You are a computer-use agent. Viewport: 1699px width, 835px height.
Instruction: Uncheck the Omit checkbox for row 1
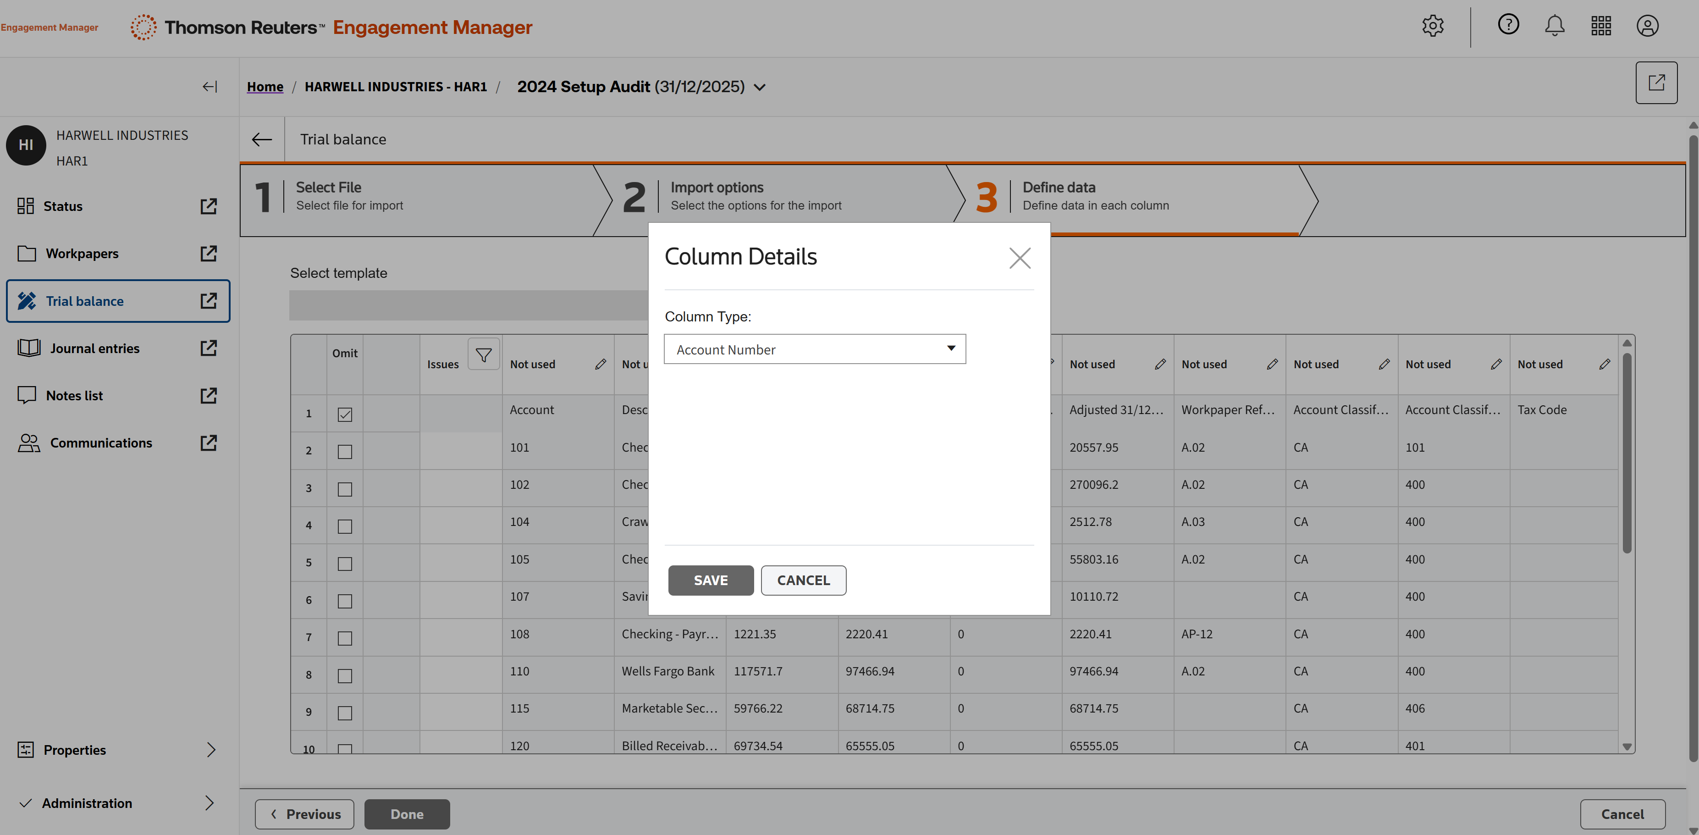point(345,414)
